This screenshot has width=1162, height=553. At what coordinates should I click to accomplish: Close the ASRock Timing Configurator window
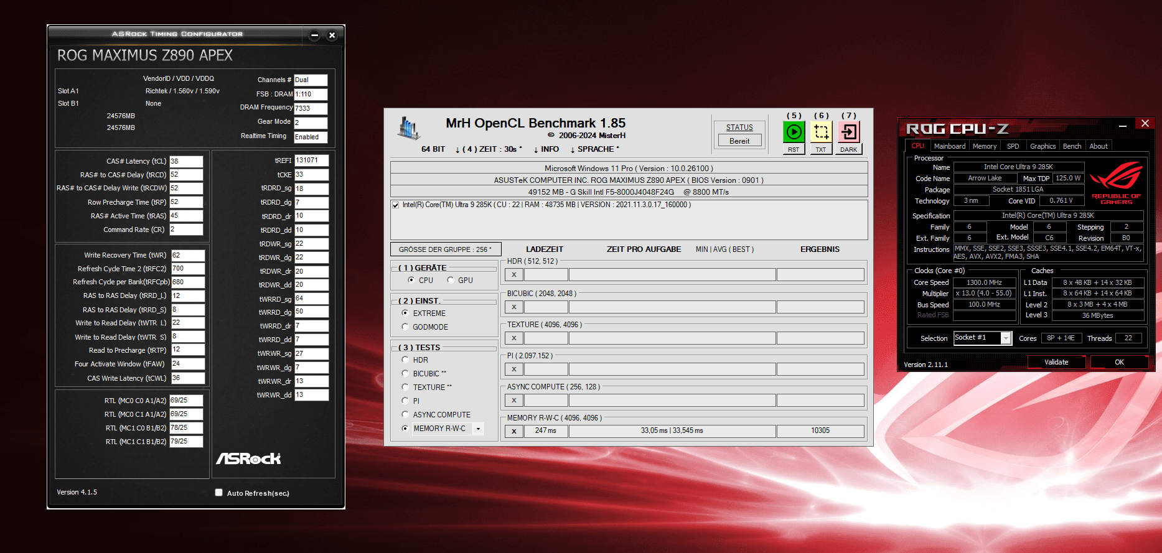point(332,35)
